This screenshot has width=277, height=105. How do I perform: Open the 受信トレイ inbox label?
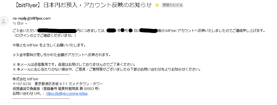171,5
